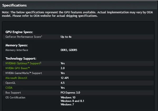Viewport: 158px width, 111px height.
Task: Open the NVIDIA GPU Boost link
Action: pyautogui.click(x=18, y=68)
